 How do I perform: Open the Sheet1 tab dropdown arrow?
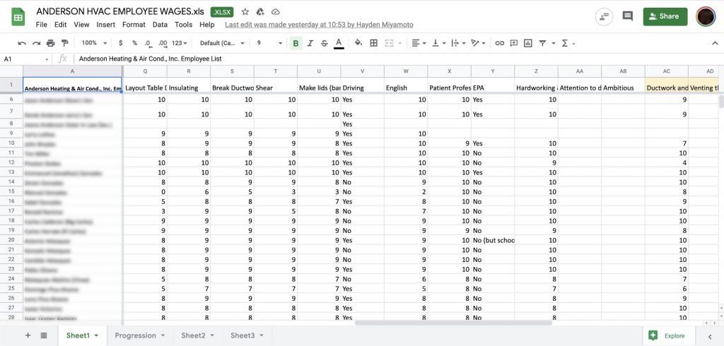click(x=96, y=336)
